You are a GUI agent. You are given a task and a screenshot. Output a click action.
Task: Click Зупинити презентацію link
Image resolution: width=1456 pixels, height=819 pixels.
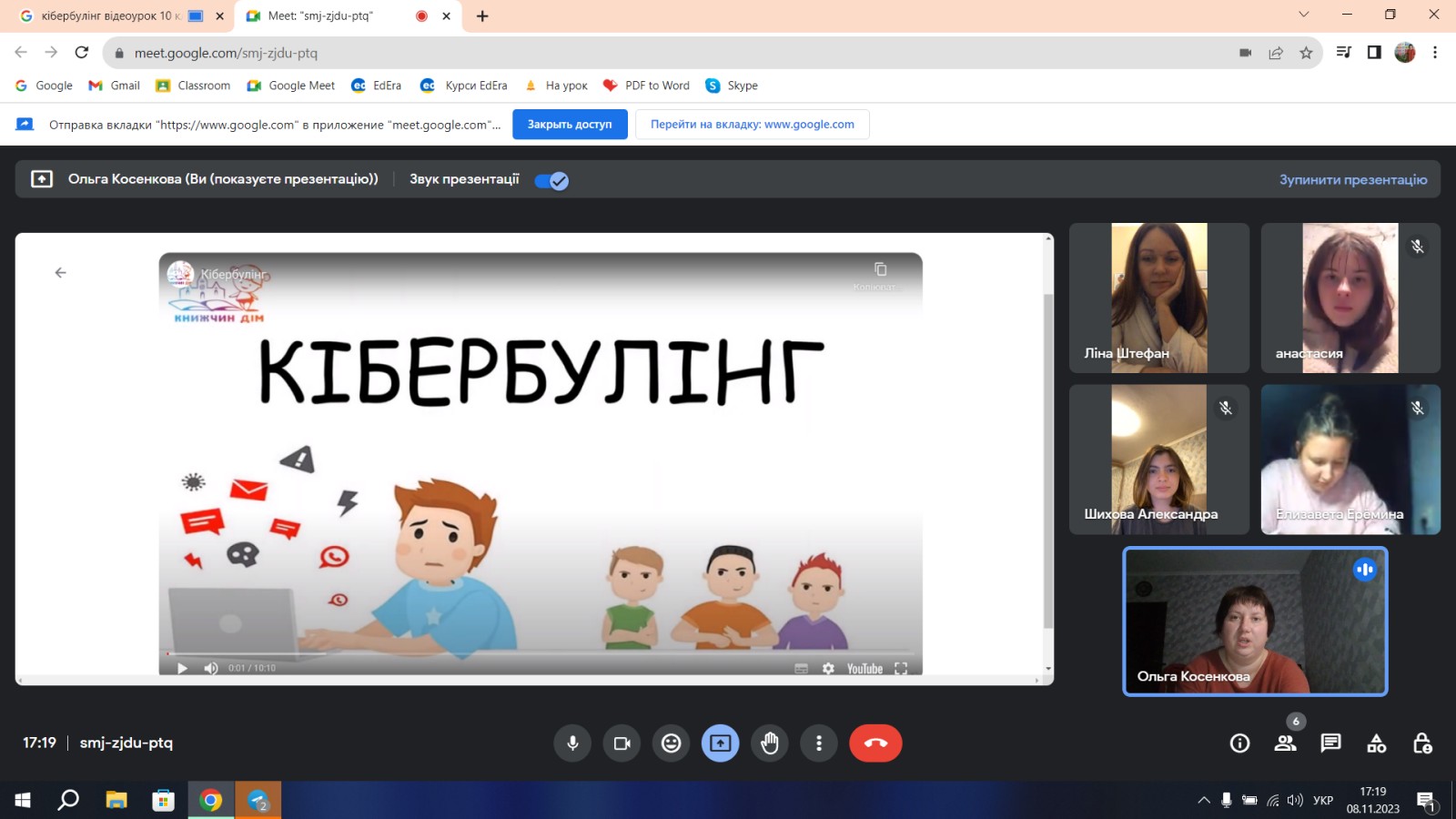coord(1352,180)
